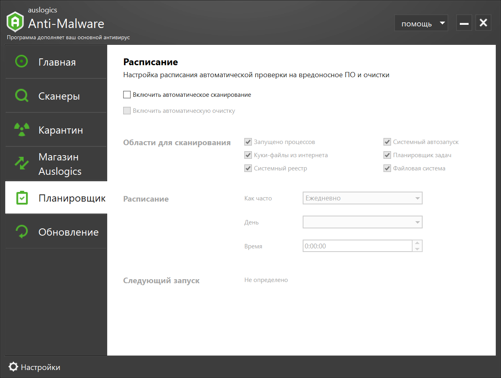
Task: Enable Включить автоматическое сканирование checkbox
Action: pyautogui.click(x=127, y=95)
